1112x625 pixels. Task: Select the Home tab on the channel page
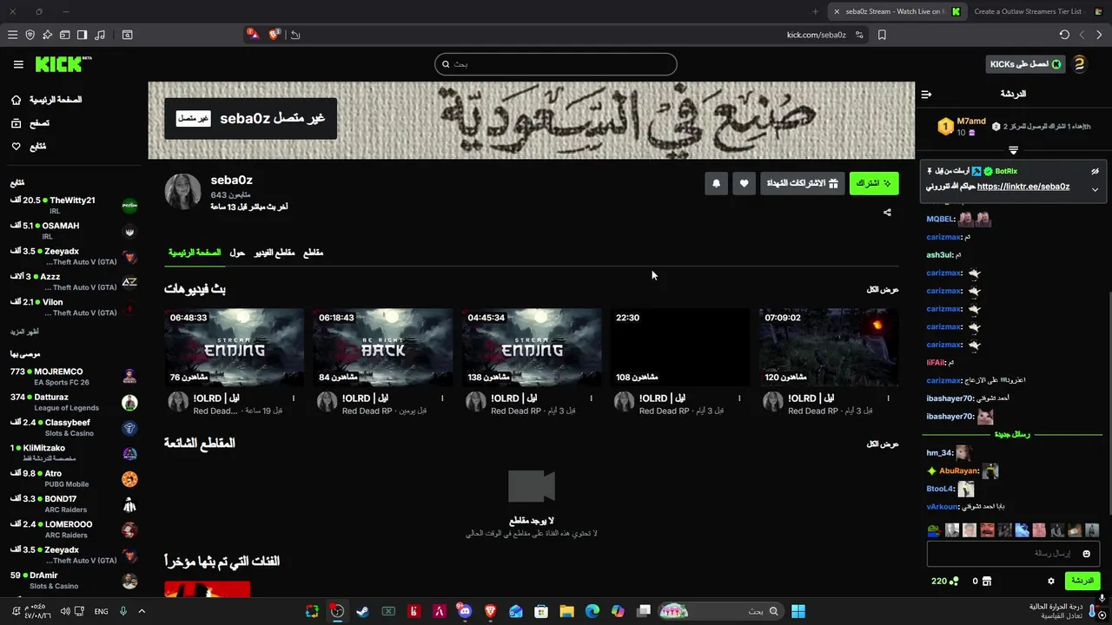tap(195, 253)
